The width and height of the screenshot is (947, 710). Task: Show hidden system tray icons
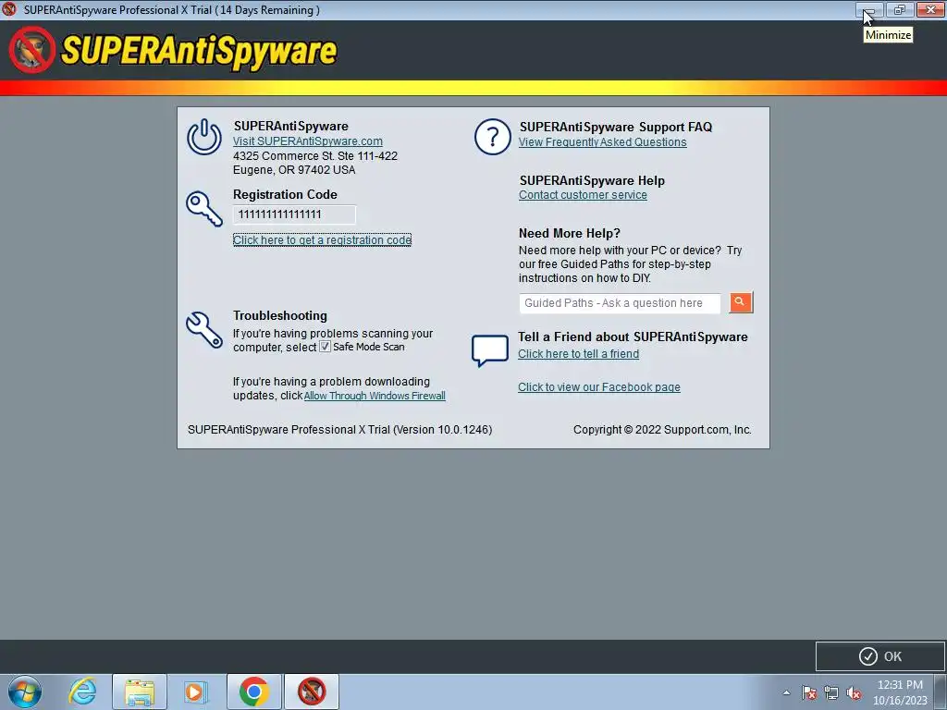(x=786, y=692)
